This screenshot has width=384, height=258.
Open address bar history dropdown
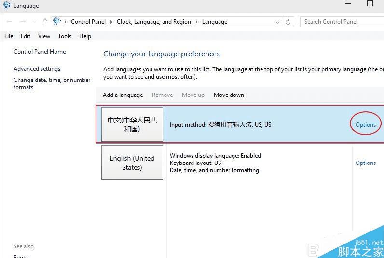click(277, 22)
